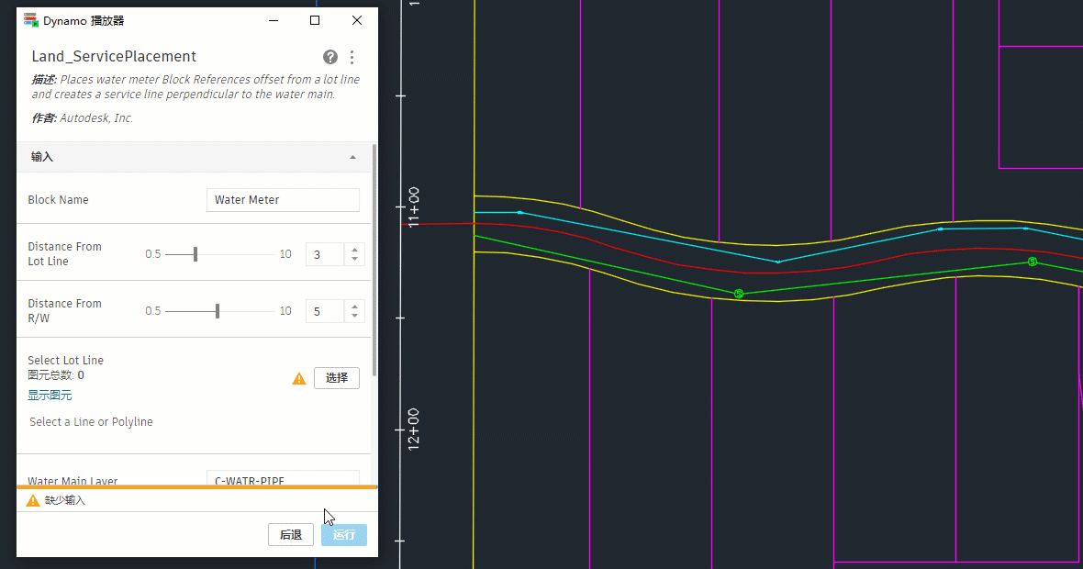The width and height of the screenshot is (1083, 569).
Task: Open the help question mark icon
Action: (x=330, y=57)
